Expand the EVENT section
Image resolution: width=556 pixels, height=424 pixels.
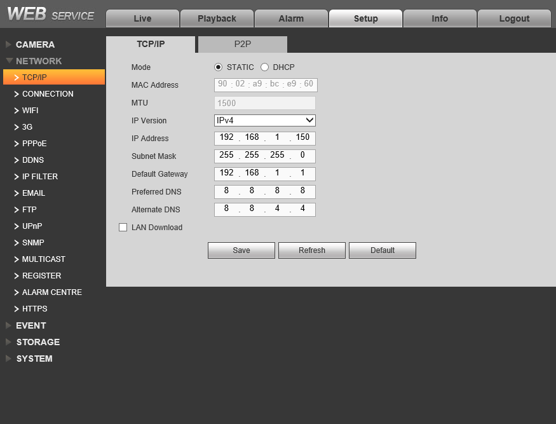pyautogui.click(x=31, y=325)
